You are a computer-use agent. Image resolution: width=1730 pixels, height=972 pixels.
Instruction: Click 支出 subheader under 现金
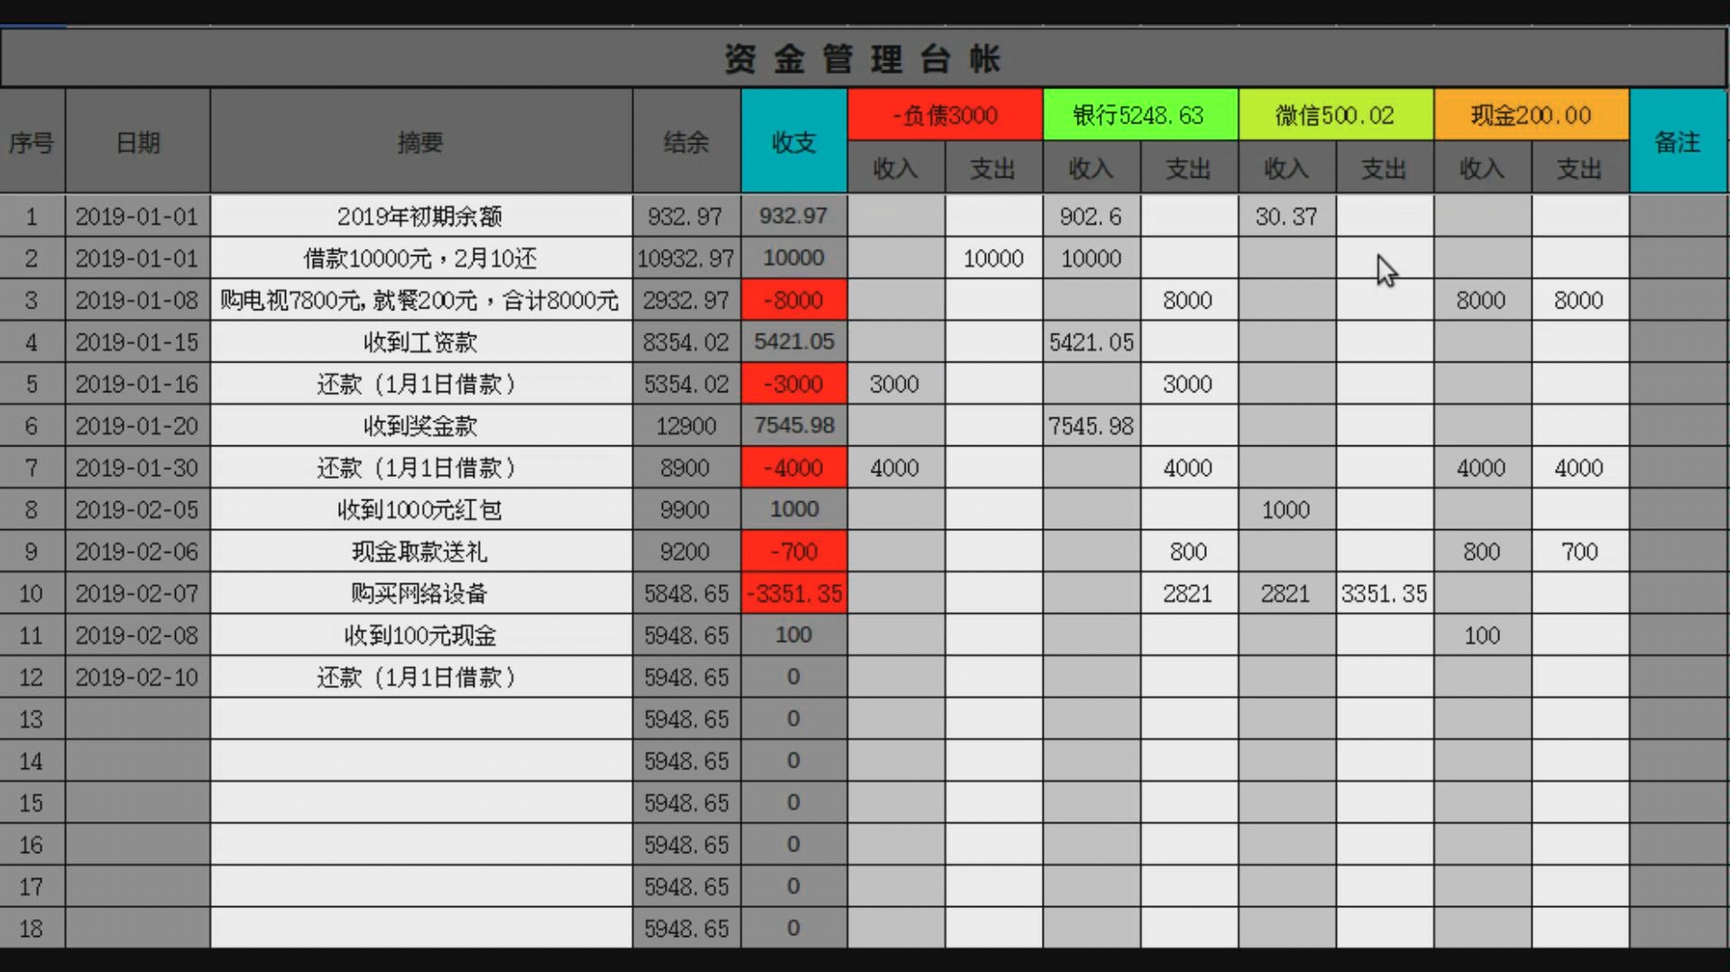click(1580, 168)
